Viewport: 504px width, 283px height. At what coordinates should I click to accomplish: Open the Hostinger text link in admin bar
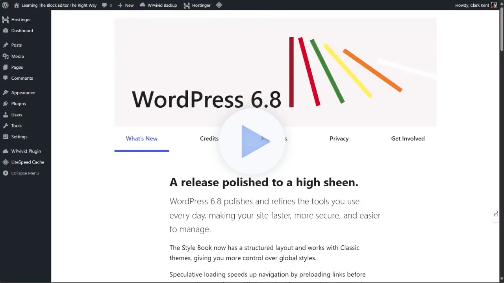[x=201, y=5]
